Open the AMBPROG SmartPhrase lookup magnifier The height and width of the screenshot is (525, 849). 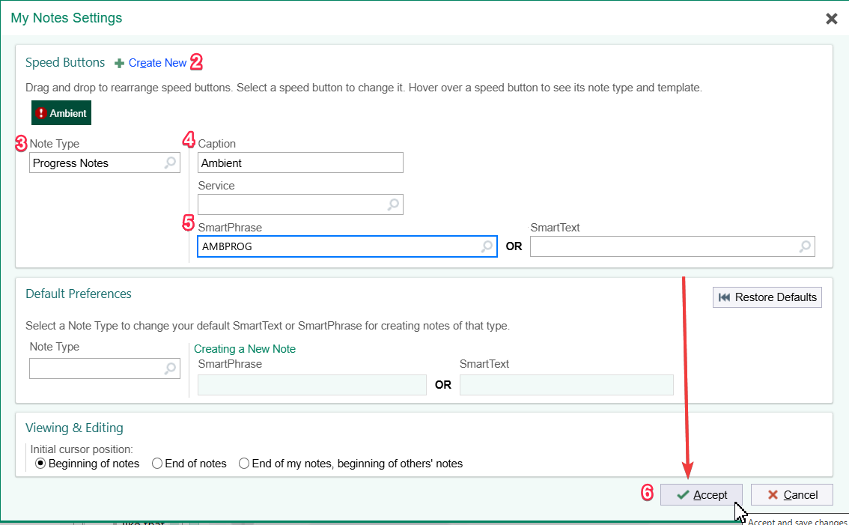[487, 246]
